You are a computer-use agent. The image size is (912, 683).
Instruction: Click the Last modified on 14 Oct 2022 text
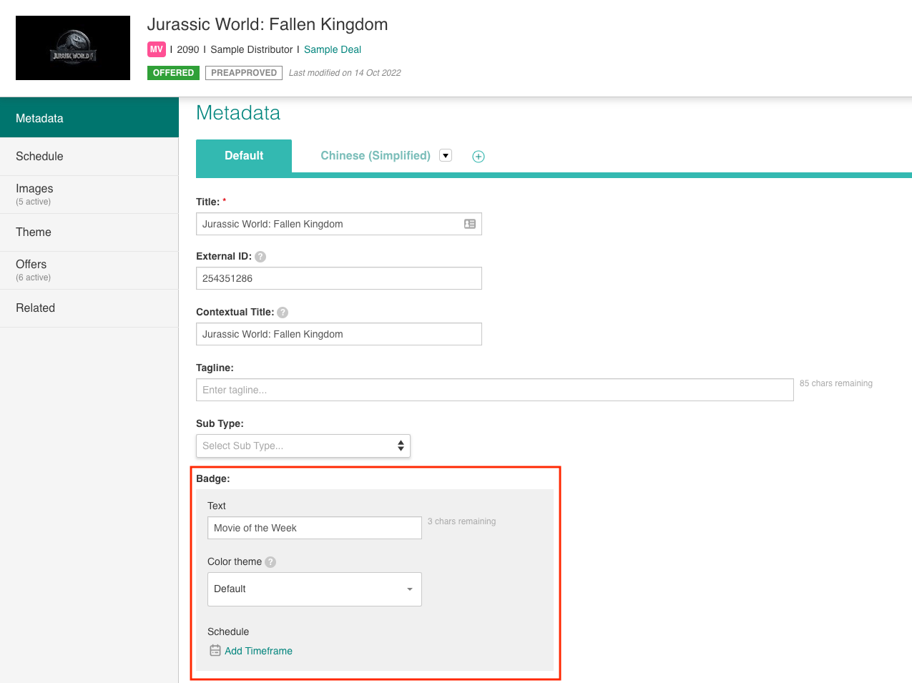pos(345,73)
